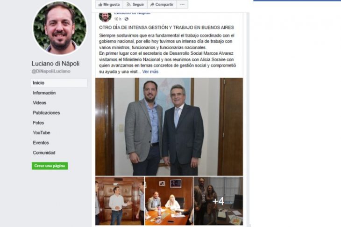Follow the page with Seguir button
The image size is (341, 227).
(x=135, y=4)
